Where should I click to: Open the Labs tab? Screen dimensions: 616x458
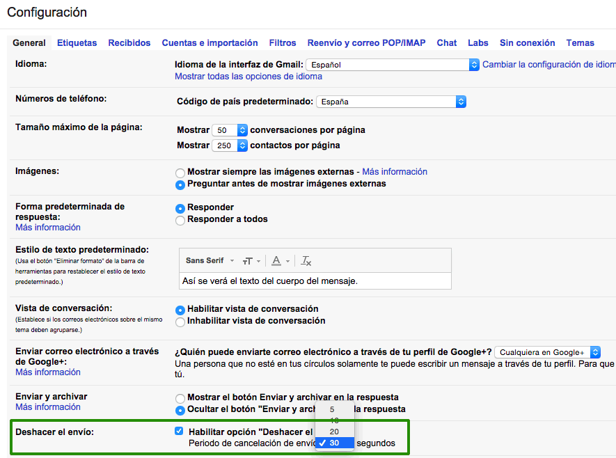pyautogui.click(x=477, y=42)
